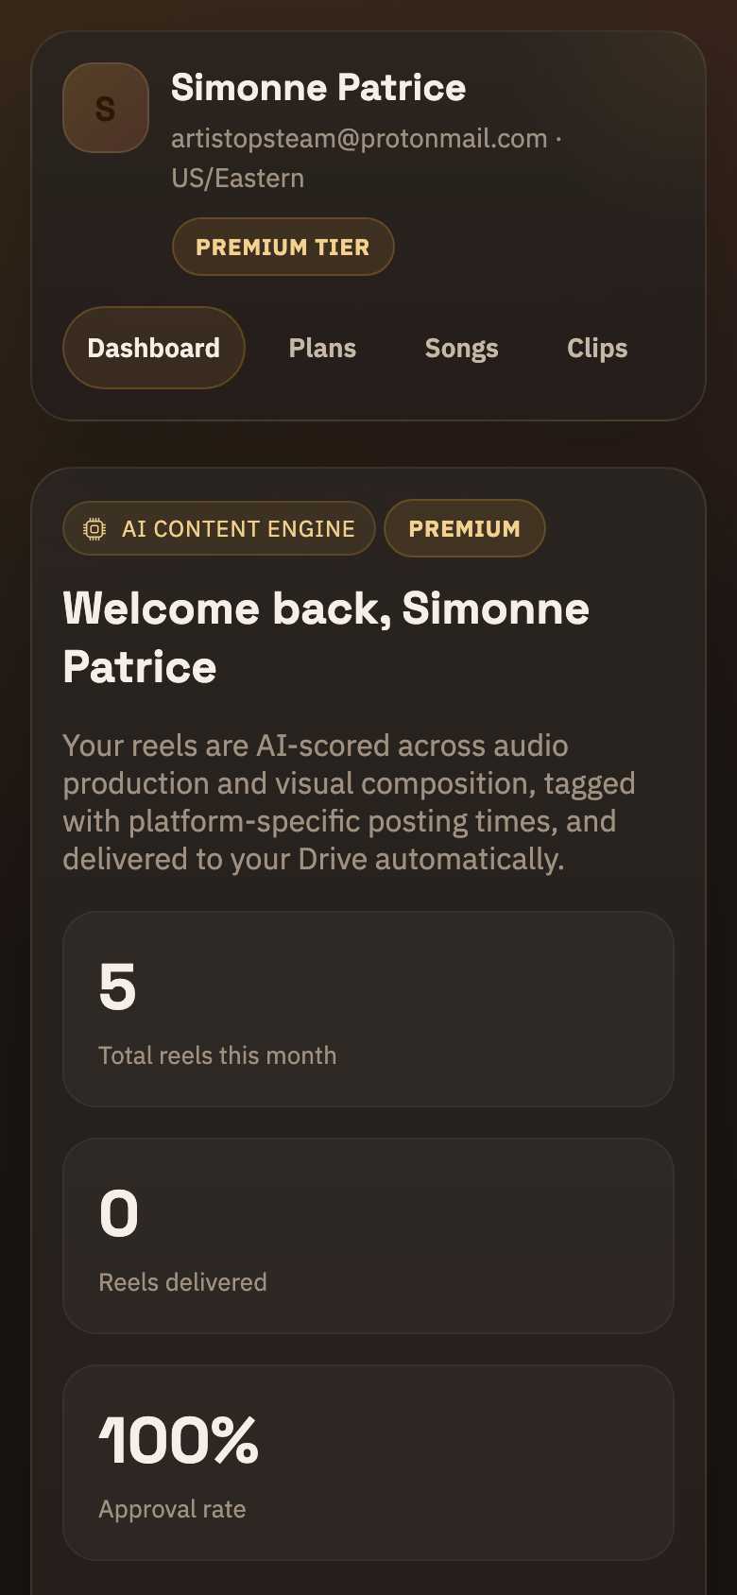Go to the Songs tab
The height and width of the screenshot is (1595, 737).
[x=461, y=349]
